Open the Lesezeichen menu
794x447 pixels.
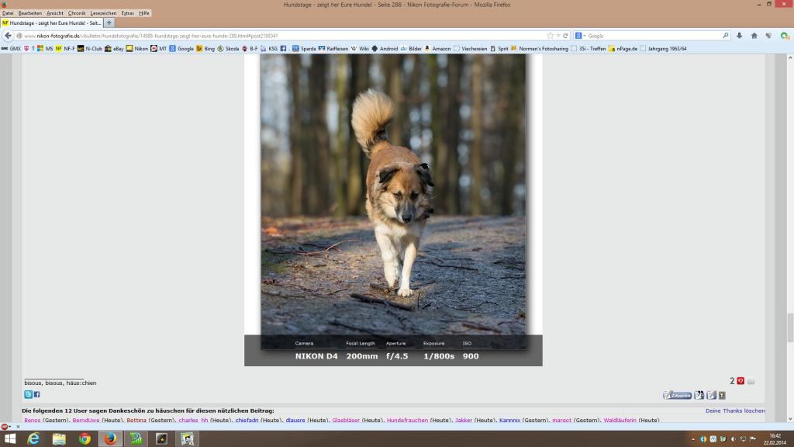click(103, 13)
